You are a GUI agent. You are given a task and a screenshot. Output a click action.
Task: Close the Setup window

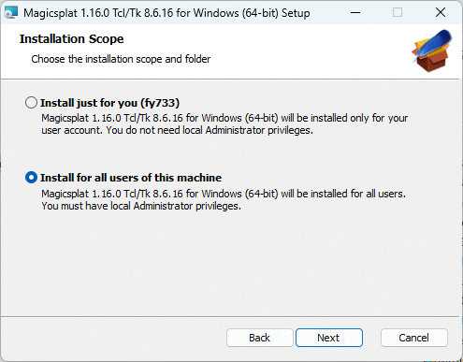[441, 13]
